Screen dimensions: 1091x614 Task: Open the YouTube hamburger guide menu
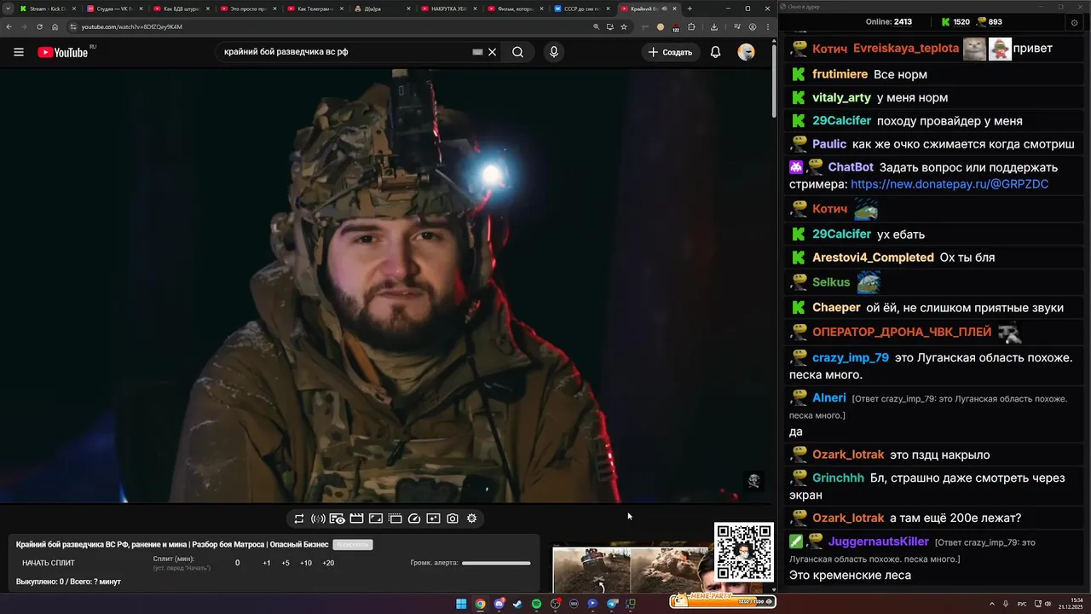[19, 52]
